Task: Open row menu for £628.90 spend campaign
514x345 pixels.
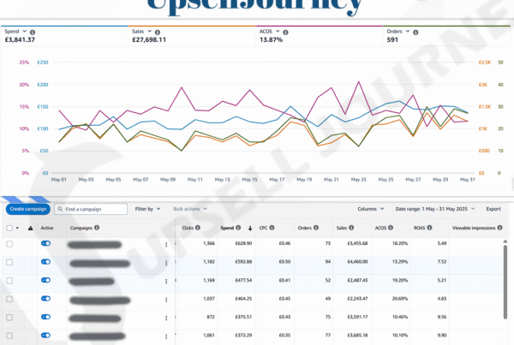Action: tap(166, 245)
